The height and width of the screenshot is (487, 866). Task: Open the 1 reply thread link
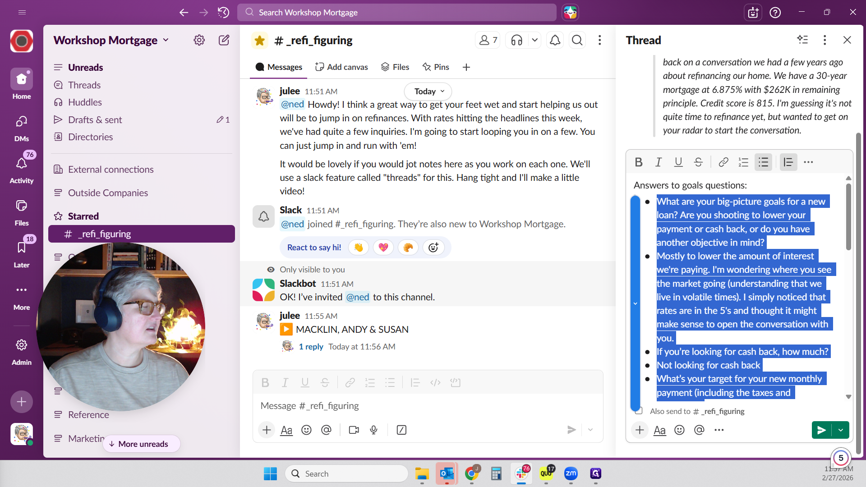click(x=311, y=346)
